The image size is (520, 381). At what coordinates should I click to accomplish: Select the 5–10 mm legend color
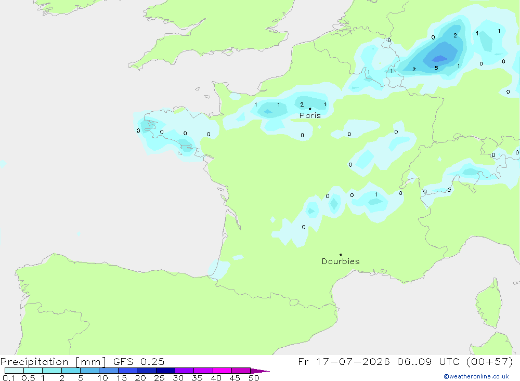90,371
